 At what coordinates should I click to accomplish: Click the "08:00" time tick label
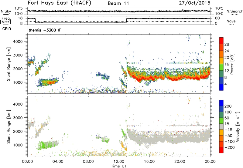coord(88,162)
